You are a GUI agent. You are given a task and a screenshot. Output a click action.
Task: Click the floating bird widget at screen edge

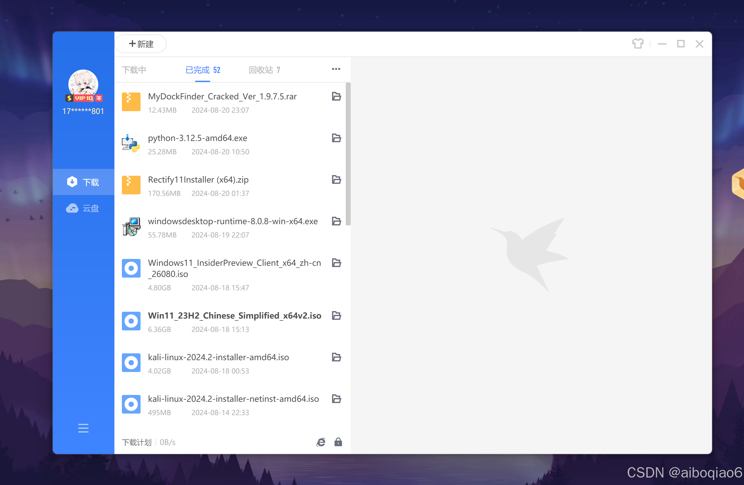tap(738, 184)
